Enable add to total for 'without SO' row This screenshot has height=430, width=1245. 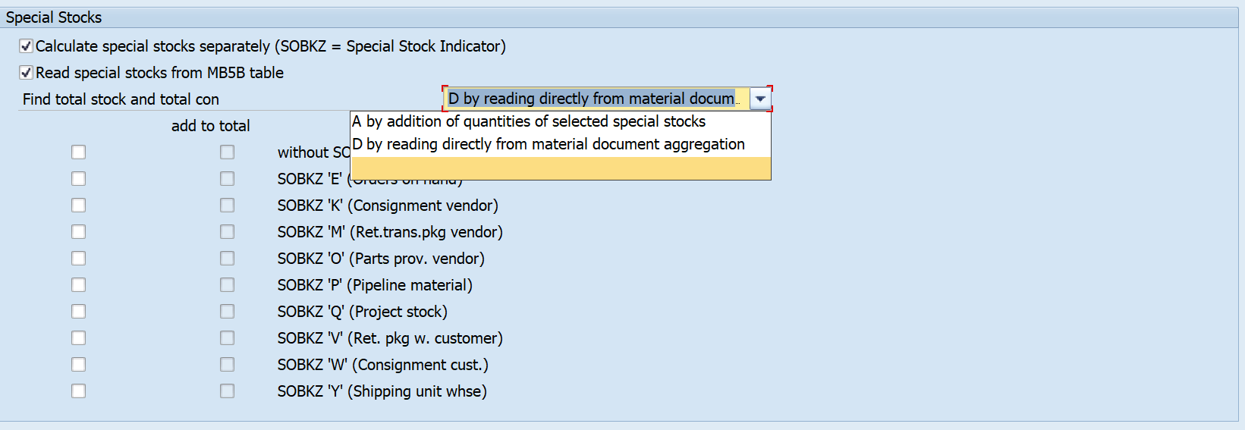click(227, 152)
